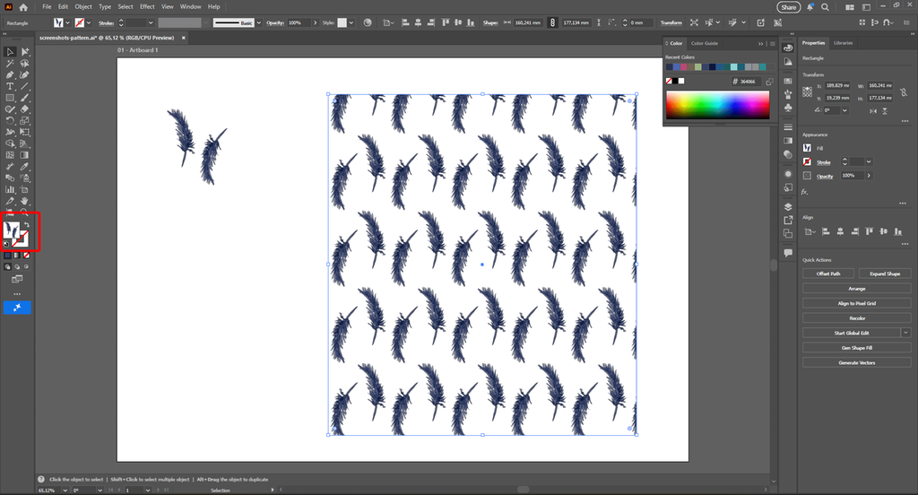Screen dimensions: 918x495
Task: Select the Scale tool
Action: coord(24,121)
